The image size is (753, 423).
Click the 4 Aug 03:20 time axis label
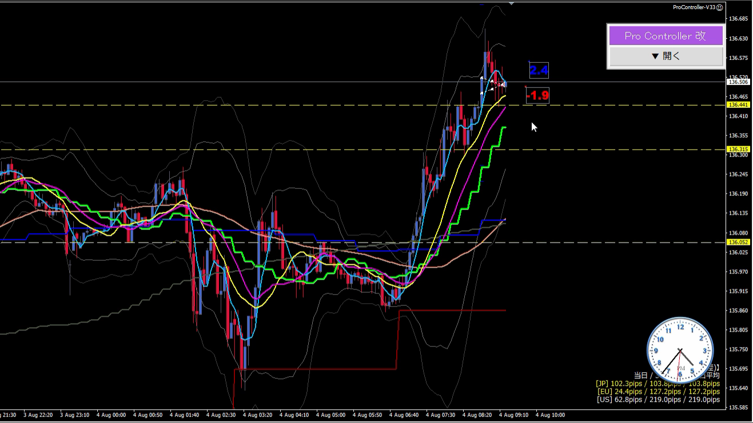[258, 415]
